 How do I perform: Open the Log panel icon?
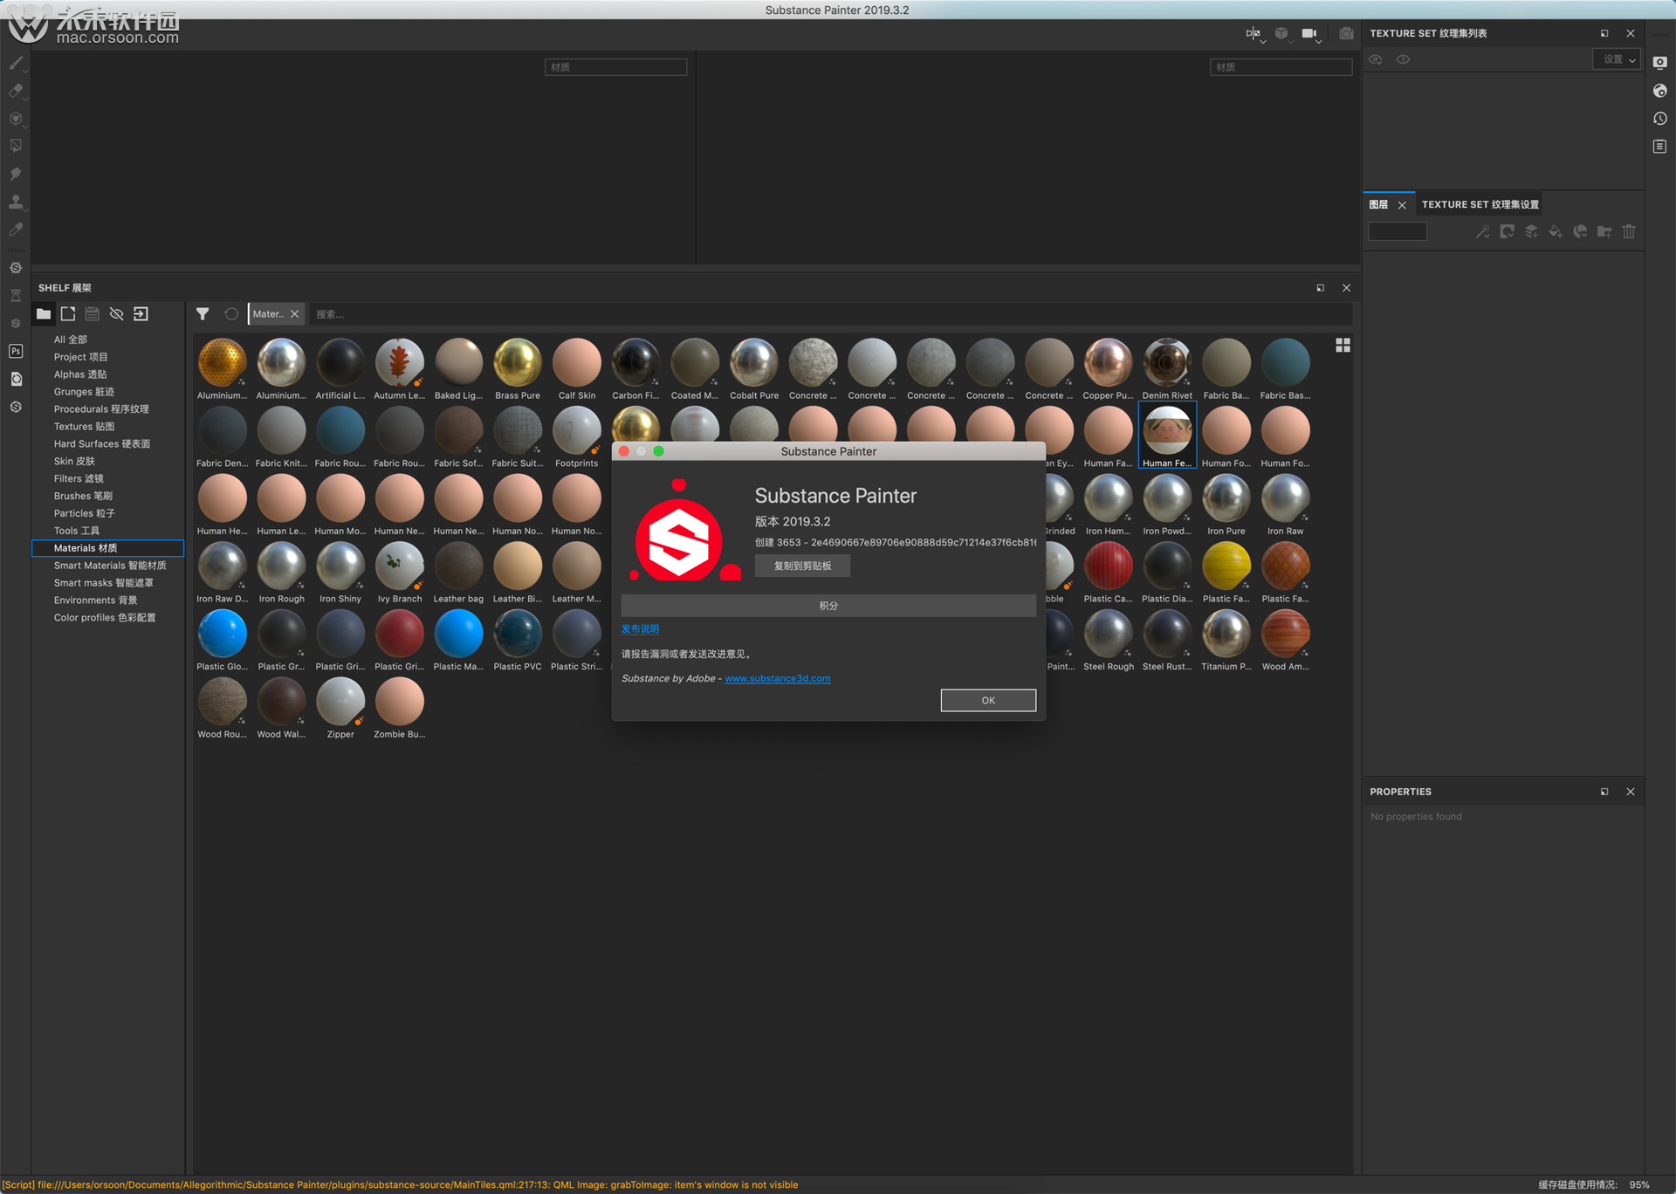(1660, 147)
